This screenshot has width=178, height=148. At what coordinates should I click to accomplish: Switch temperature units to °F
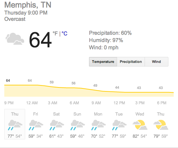click(x=55, y=33)
